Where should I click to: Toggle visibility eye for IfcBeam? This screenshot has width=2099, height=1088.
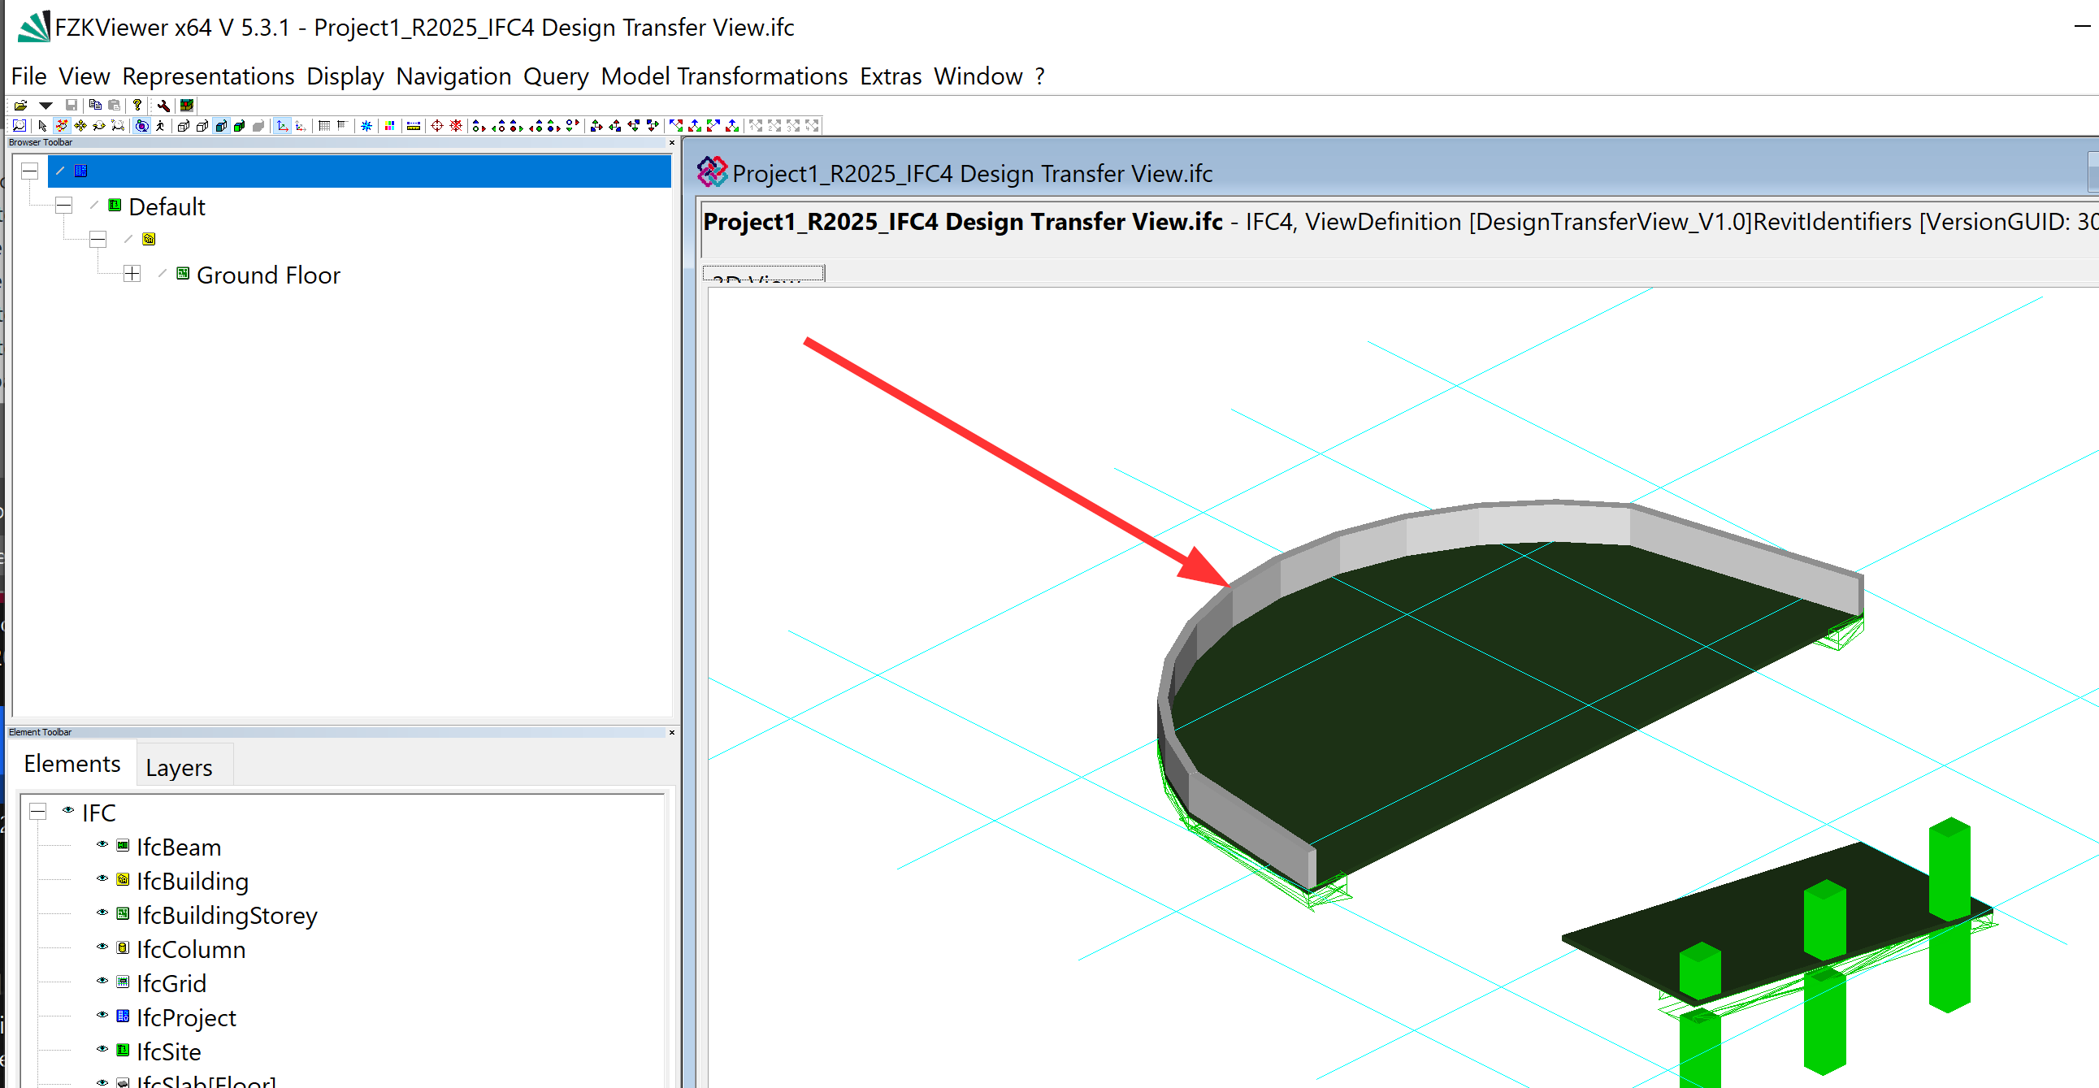[102, 844]
